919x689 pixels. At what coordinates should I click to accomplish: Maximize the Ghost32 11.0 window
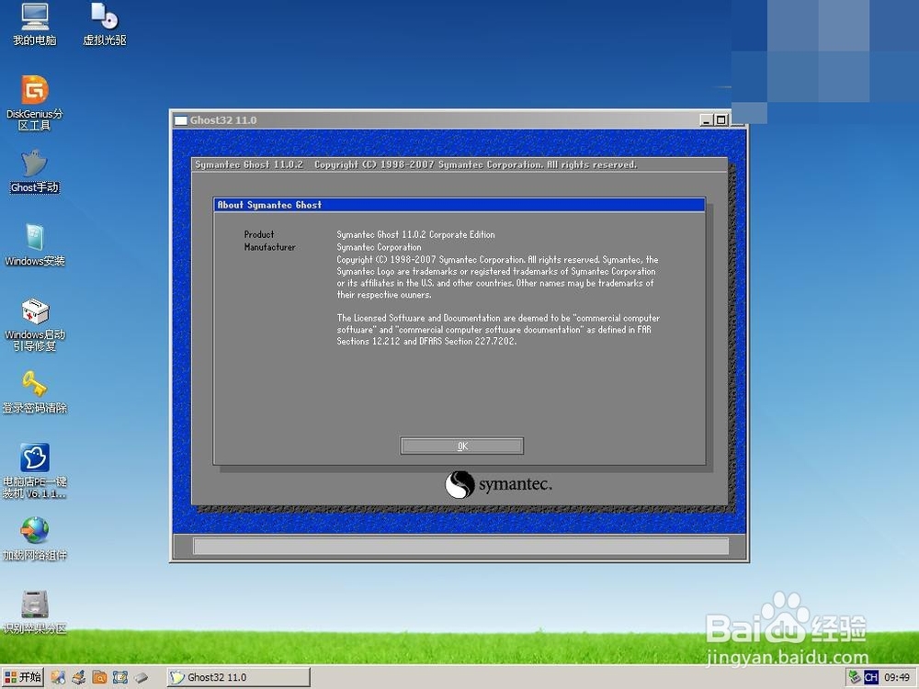pos(720,120)
